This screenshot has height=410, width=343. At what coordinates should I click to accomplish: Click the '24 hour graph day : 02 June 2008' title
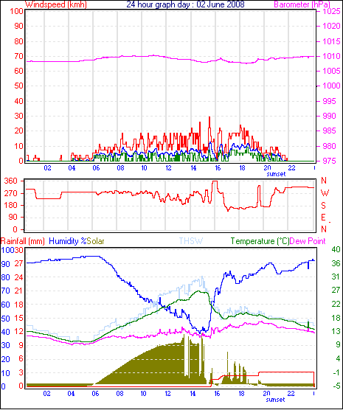pos(185,4)
